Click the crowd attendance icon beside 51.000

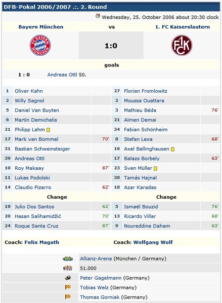[68, 268]
